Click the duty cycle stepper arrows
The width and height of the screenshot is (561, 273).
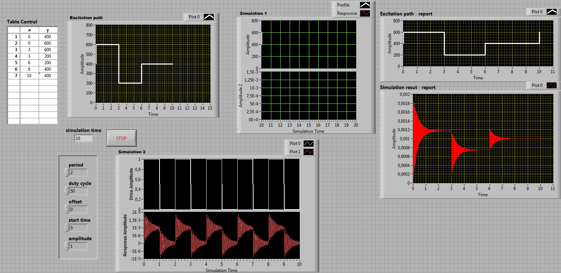pyautogui.click(x=67, y=191)
